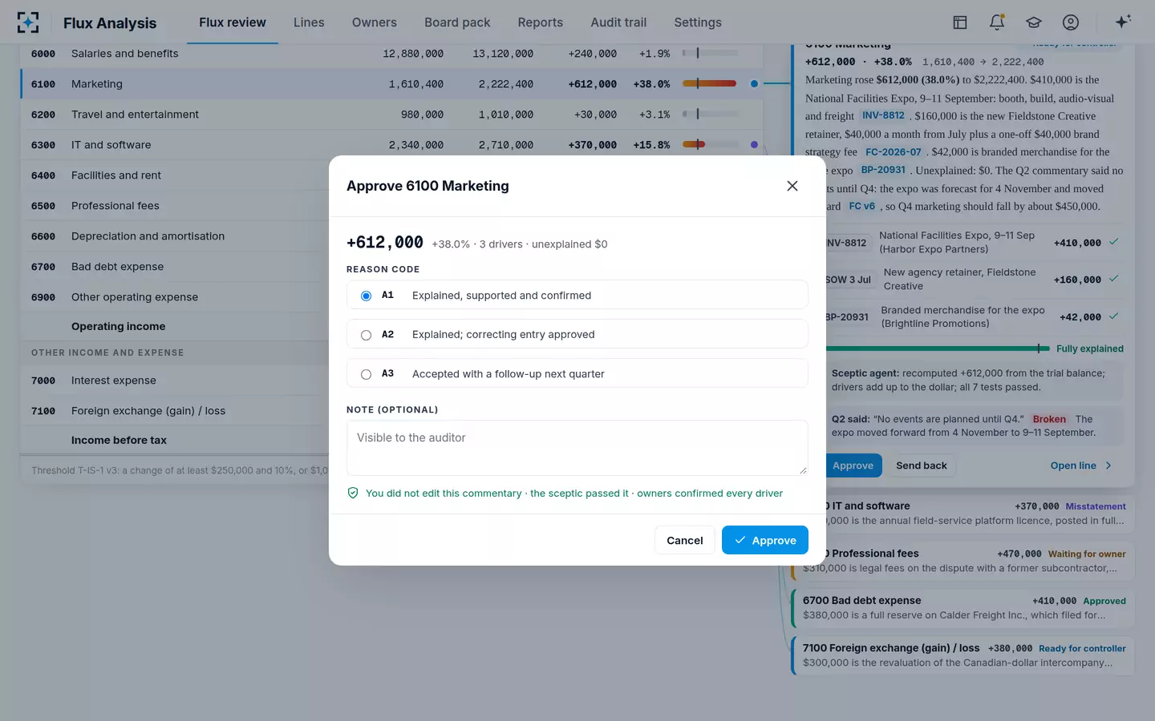Click the side panel Approve button
1155x721 pixels.
(x=853, y=465)
